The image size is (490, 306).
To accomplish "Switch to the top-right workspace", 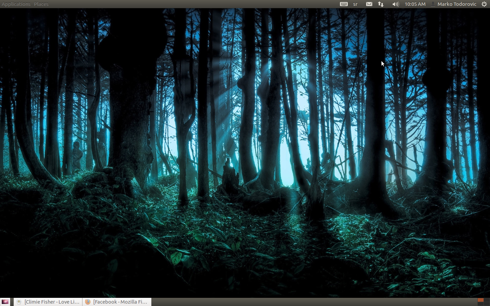I will (487, 300).
